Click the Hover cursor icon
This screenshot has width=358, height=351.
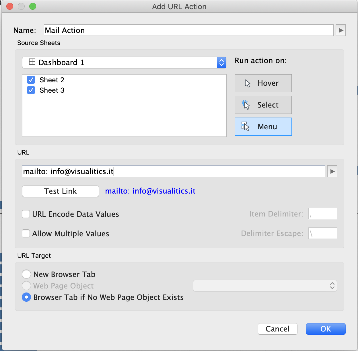(x=247, y=83)
